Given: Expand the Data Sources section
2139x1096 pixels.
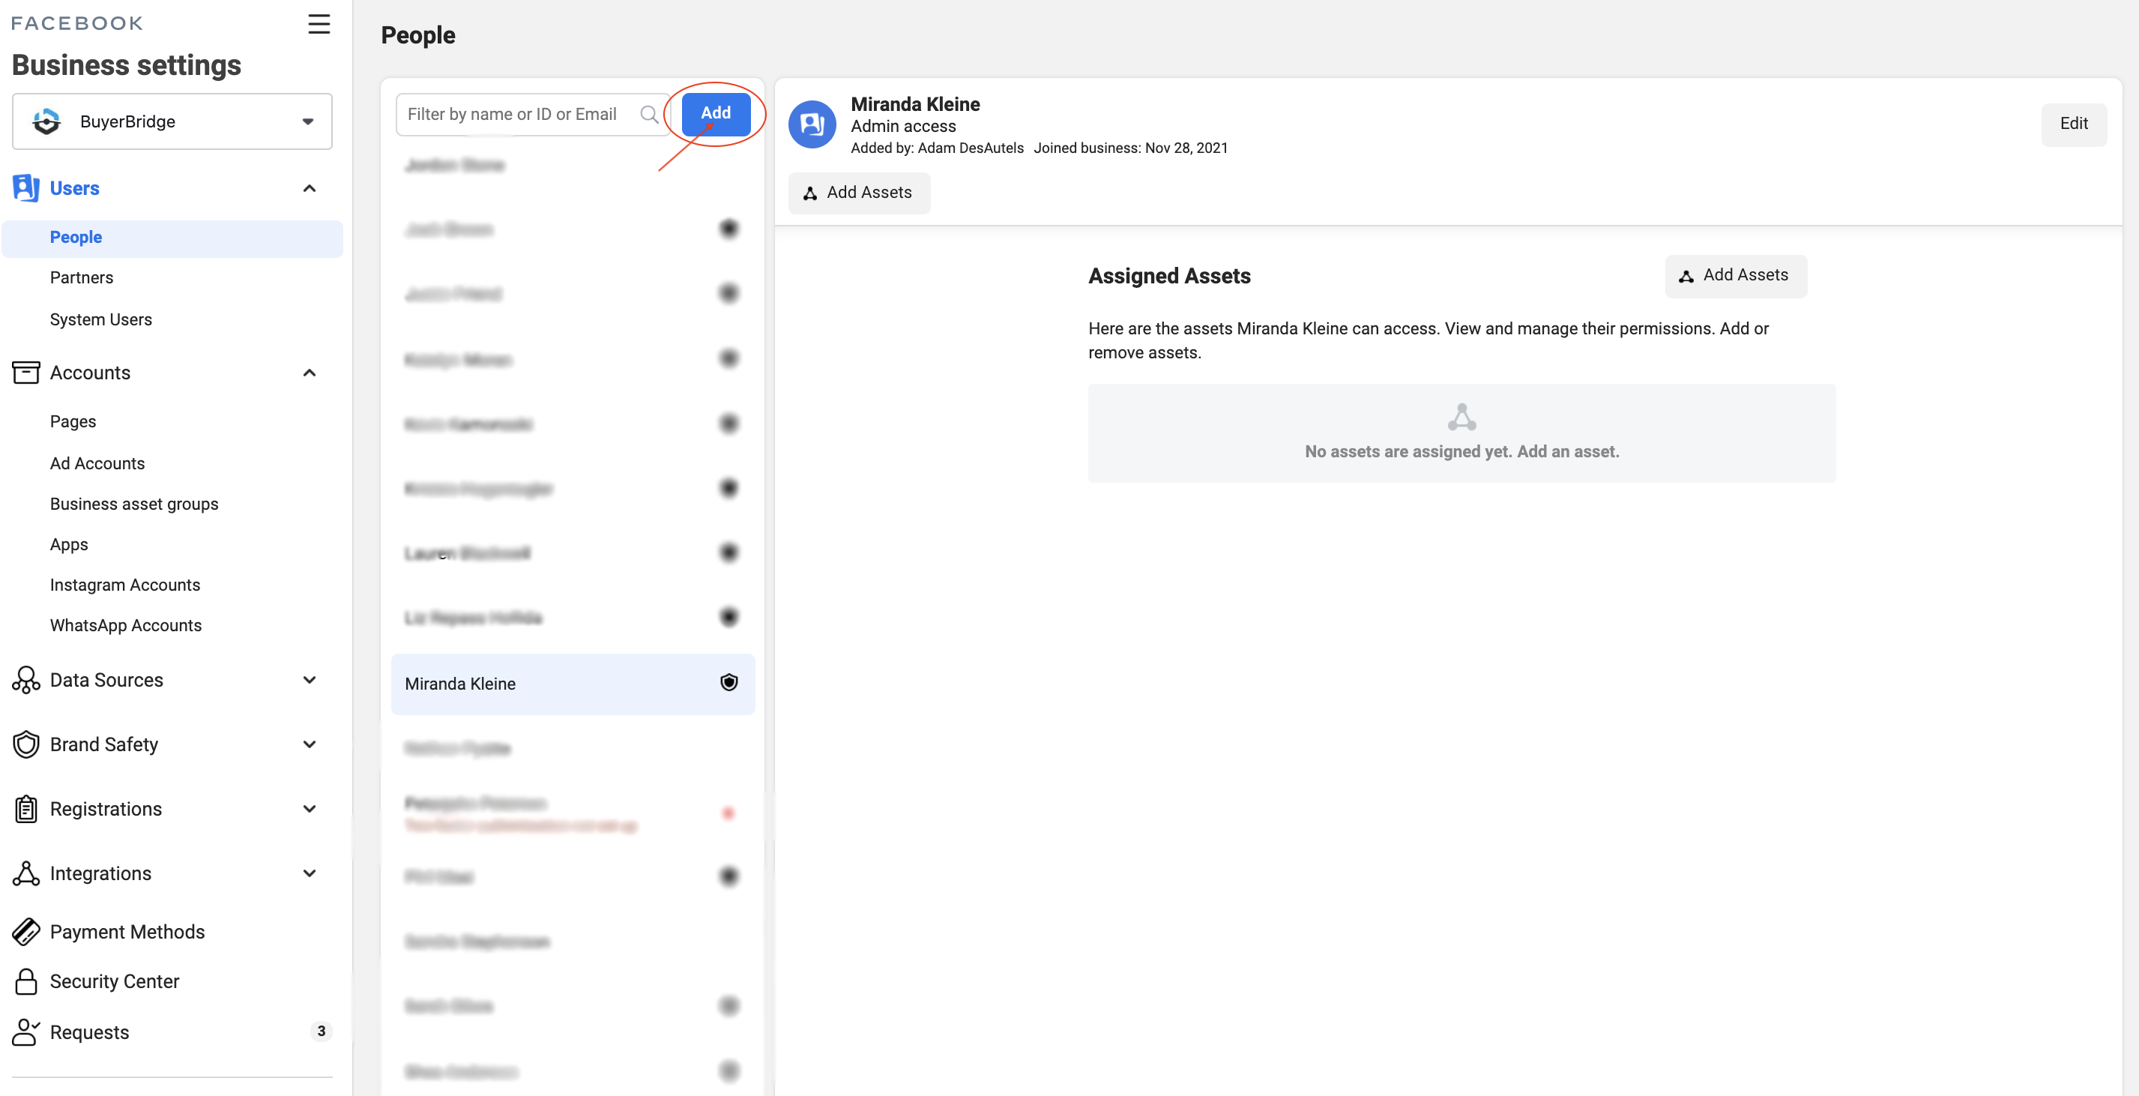Looking at the screenshot, I should click(x=310, y=680).
